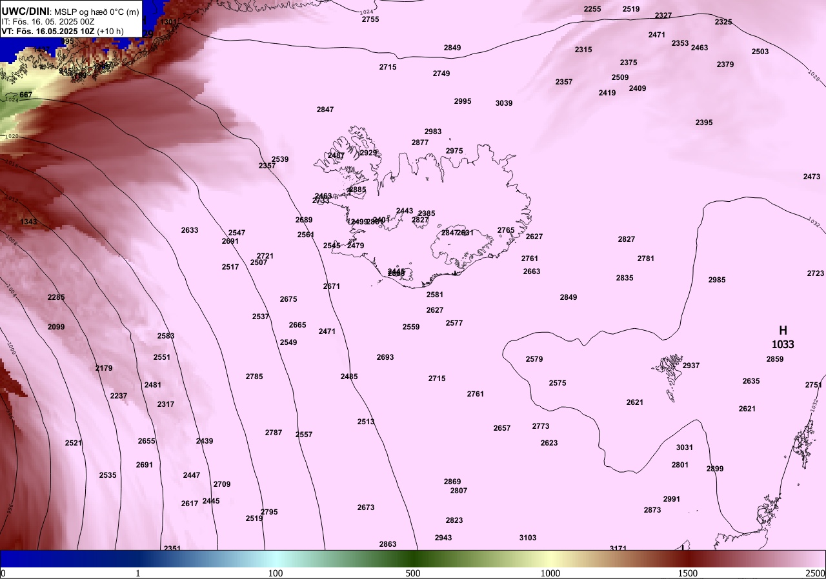The image size is (826, 579).
Task: Click the 'IT: Fös. 16. 05. 2025 00Z' line
Action: [x=48, y=21]
